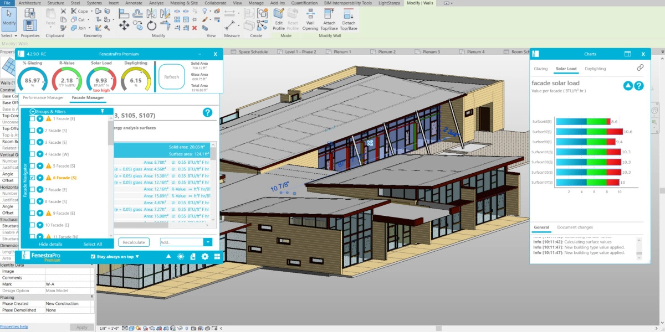Click the Add... input field
This screenshot has width=665, height=332.
tap(181, 242)
